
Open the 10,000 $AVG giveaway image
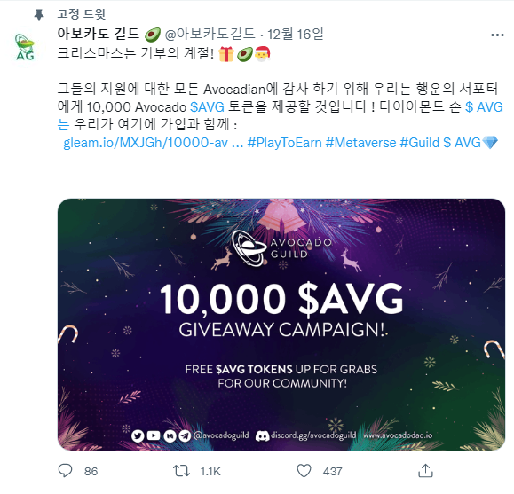click(x=281, y=325)
